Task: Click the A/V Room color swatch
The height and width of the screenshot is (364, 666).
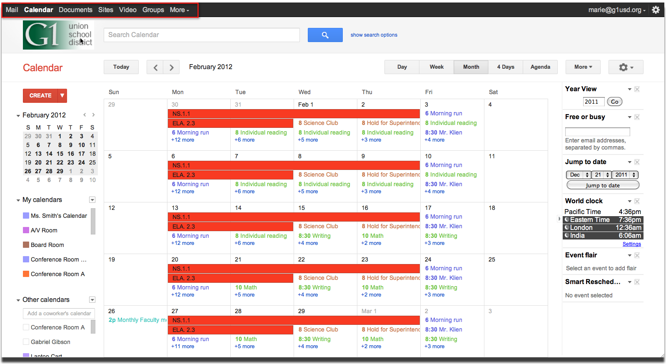Action: click(26, 230)
